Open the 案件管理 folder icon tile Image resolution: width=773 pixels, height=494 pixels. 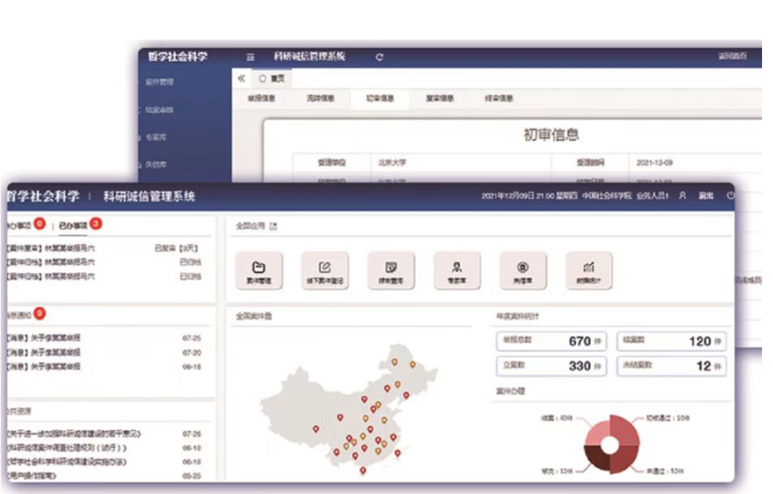click(259, 271)
